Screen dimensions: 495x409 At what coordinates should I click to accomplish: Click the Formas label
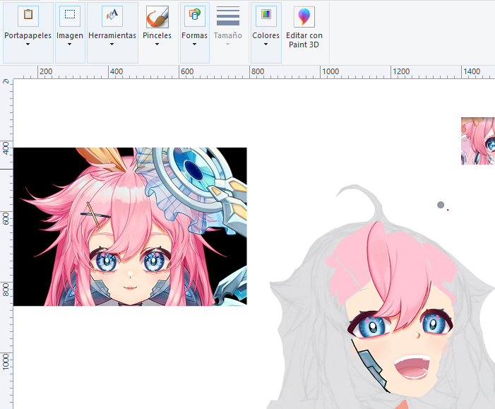point(194,36)
